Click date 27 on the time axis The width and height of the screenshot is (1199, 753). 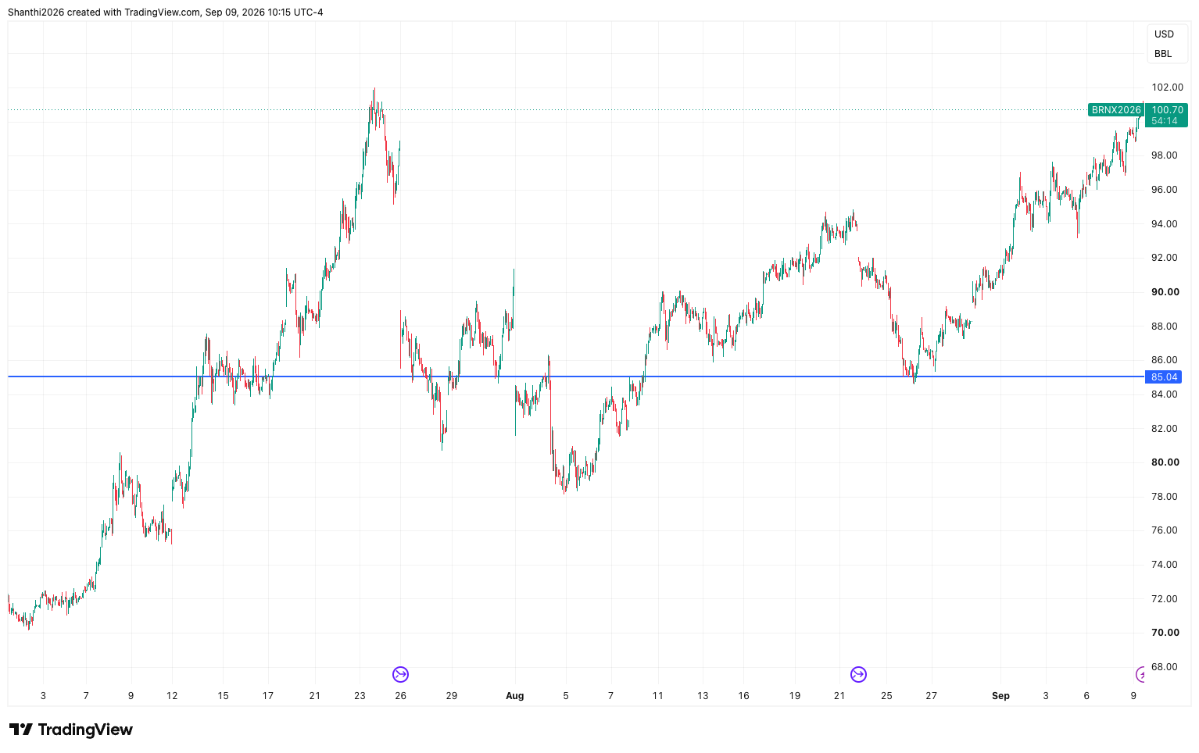pos(931,696)
